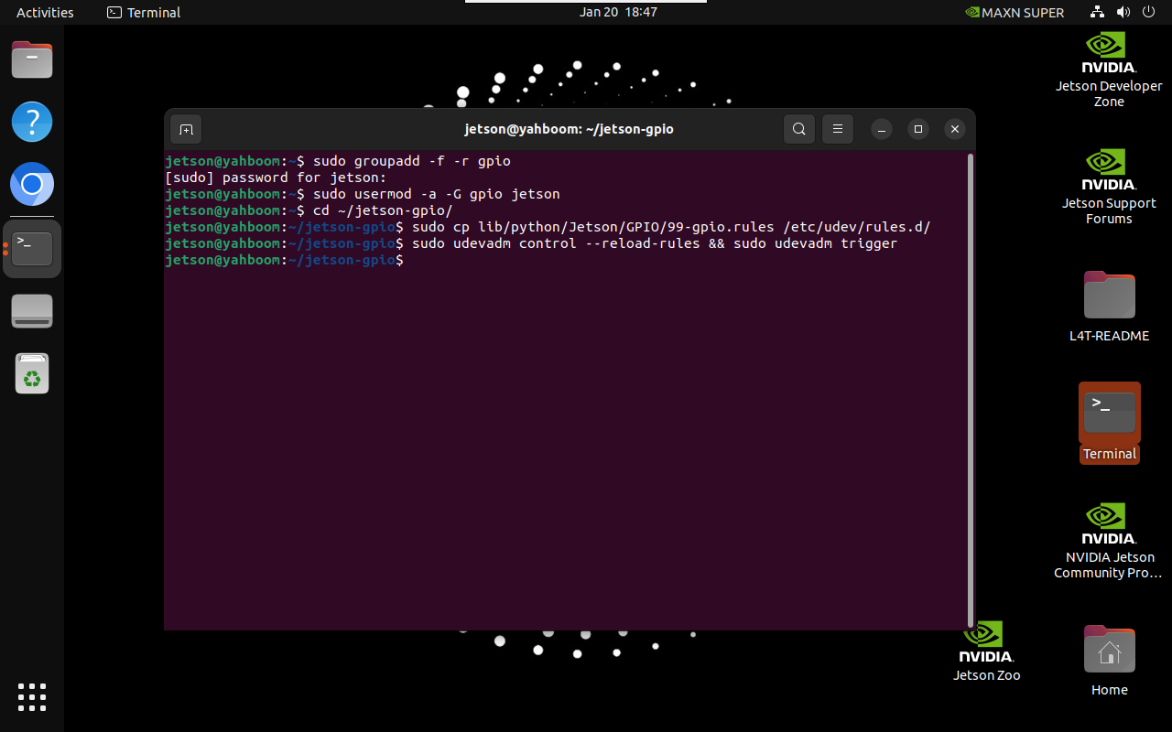The height and width of the screenshot is (732, 1172).
Task: Open the MAXN SUPER power mode indicator
Action: coord(1015,12)
